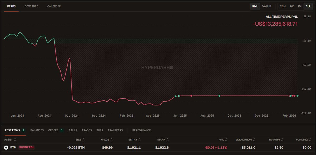Click entry price $1,921.1
The height and width of the screenshot is (155, 316).
134,148
